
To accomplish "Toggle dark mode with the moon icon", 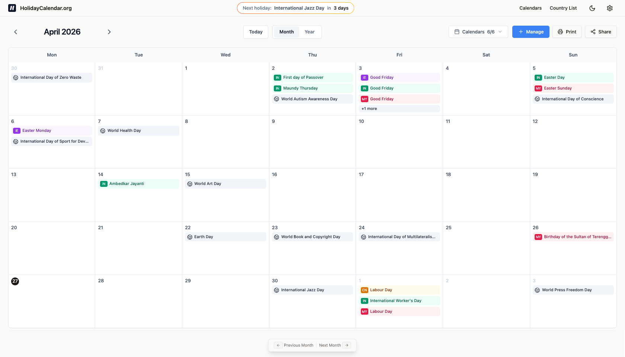I will (x=592, y=8).
